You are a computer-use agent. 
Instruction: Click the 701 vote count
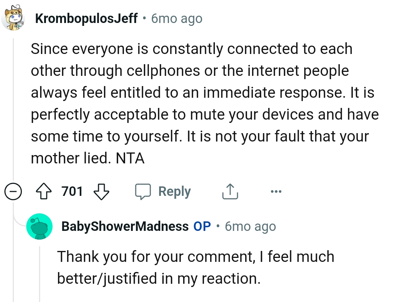[72, 191]
